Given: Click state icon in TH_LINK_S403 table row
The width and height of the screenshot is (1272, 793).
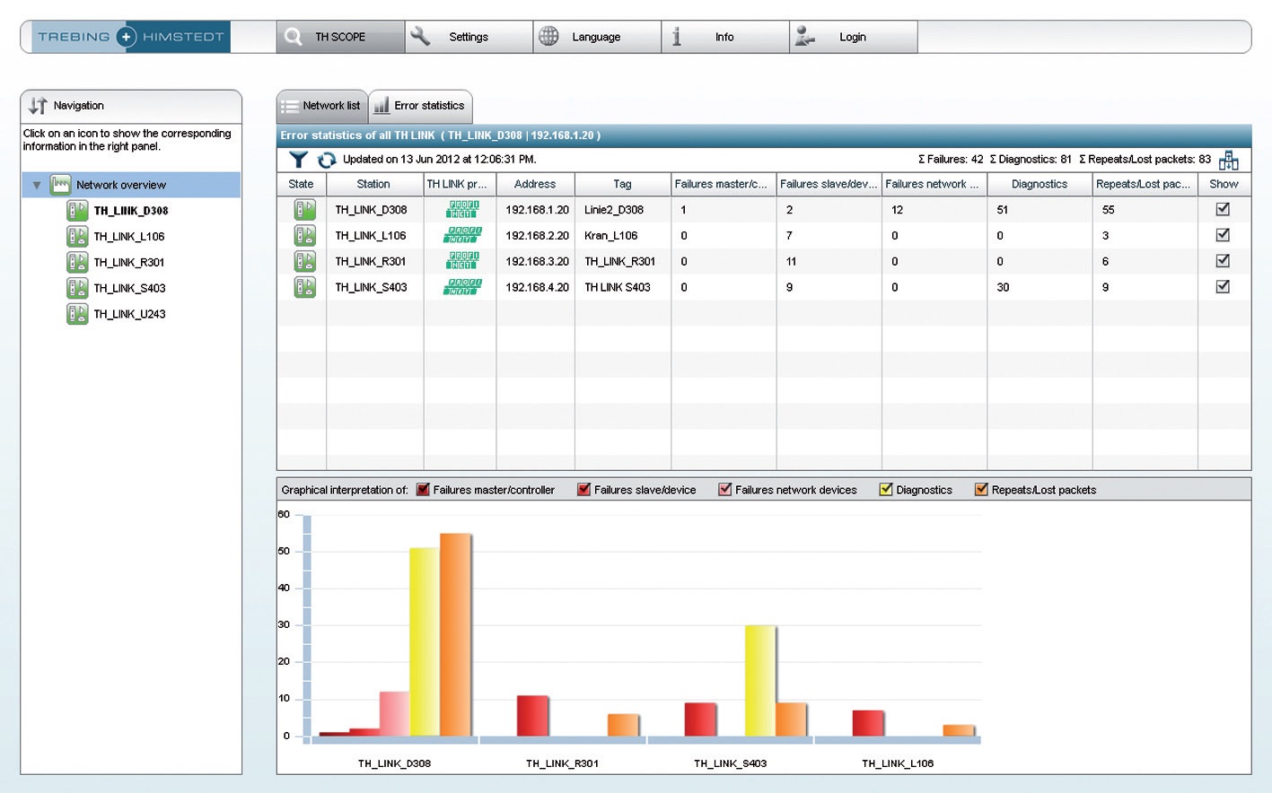Looking at the screenshot, I should coord(305,287).
